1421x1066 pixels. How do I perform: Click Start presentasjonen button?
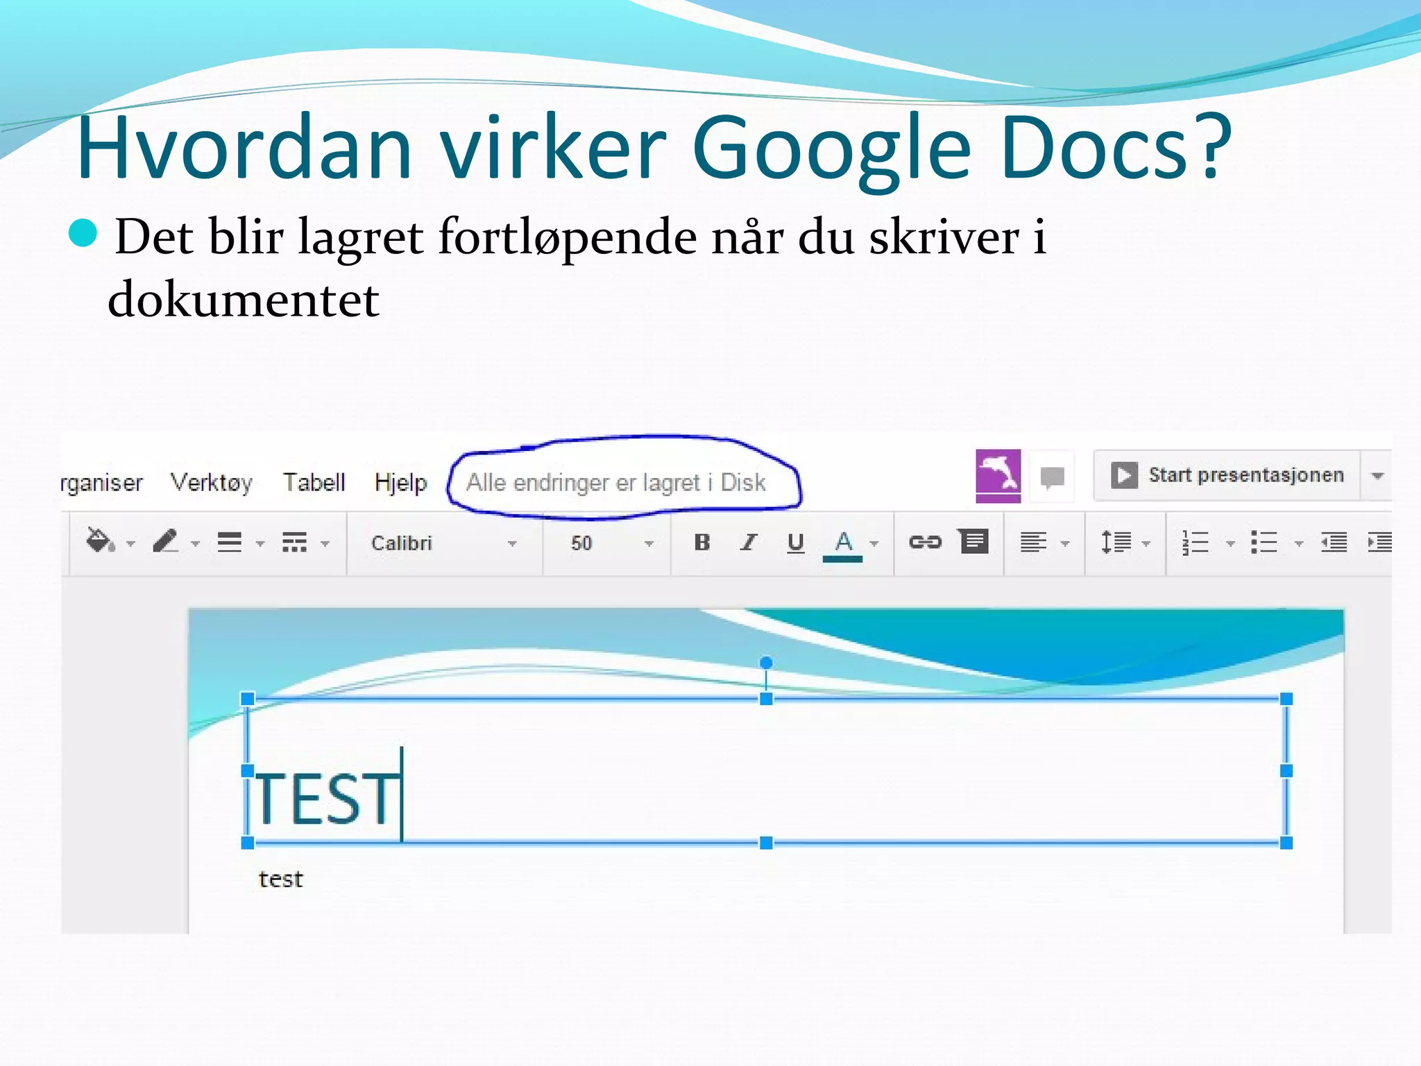coord(1227,475)
